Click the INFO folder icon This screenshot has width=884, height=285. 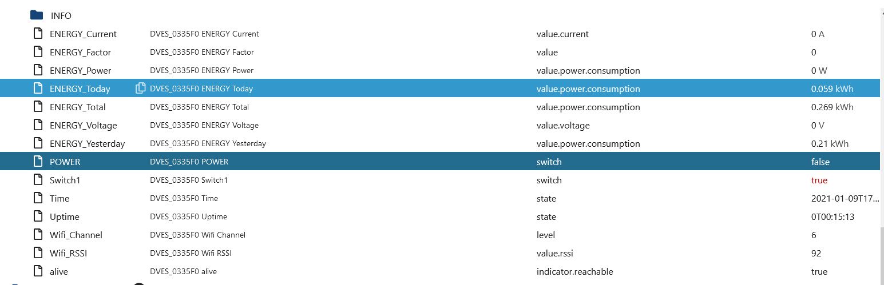pyautogui.click(x=37, y=15)
